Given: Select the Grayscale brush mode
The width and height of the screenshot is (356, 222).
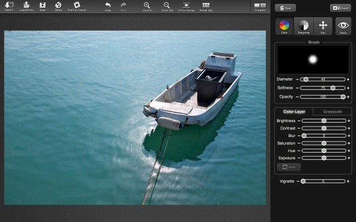Looking at the screenshot, I should (303, 26).
